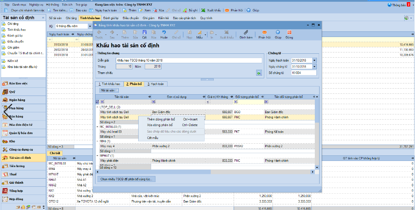The height and width of the screenshot is (210, 415).
Task: Open Khai báo tài sản đầu kỳ link
Action: point(22,67)
